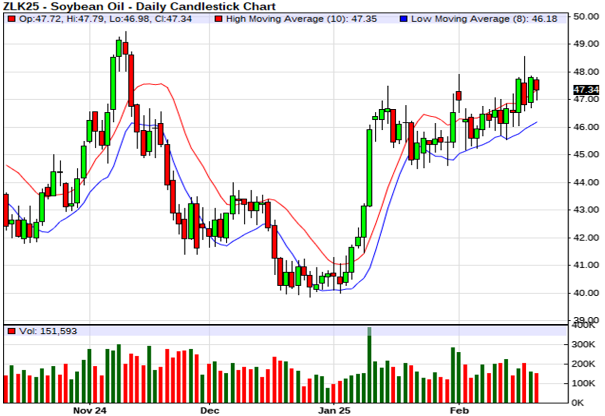
Task: Click the Feb date axis label
Action: (x=459, y=410)
